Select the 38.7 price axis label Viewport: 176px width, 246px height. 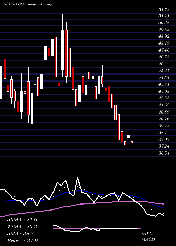click(x=163, y=132)
